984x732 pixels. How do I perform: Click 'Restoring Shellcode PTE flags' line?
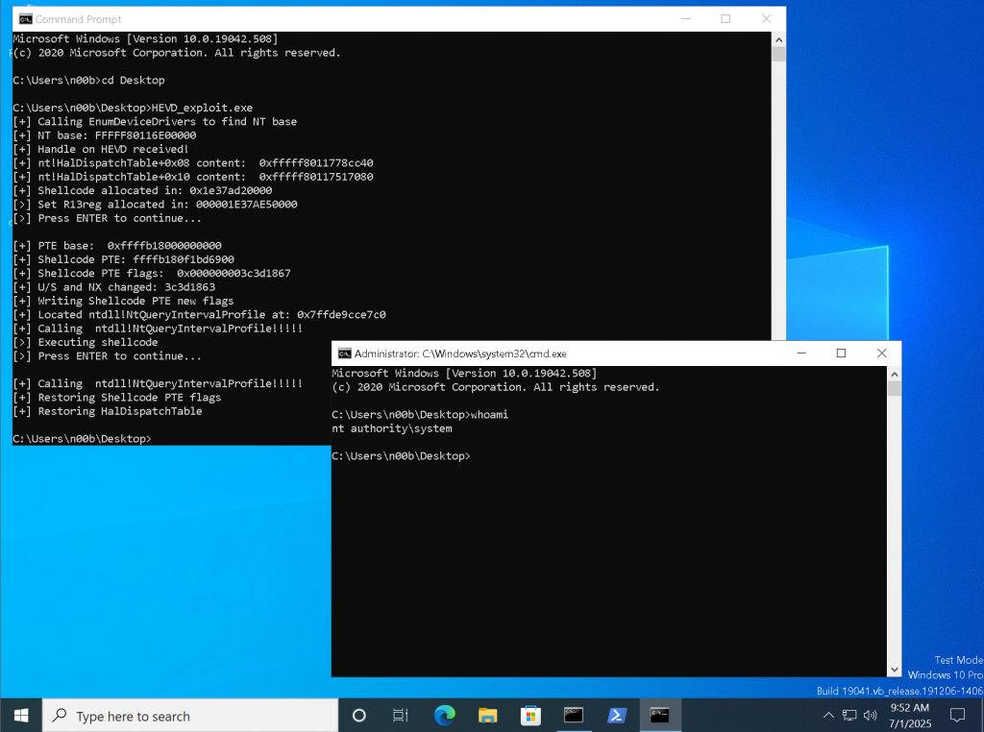coord(116,398)
